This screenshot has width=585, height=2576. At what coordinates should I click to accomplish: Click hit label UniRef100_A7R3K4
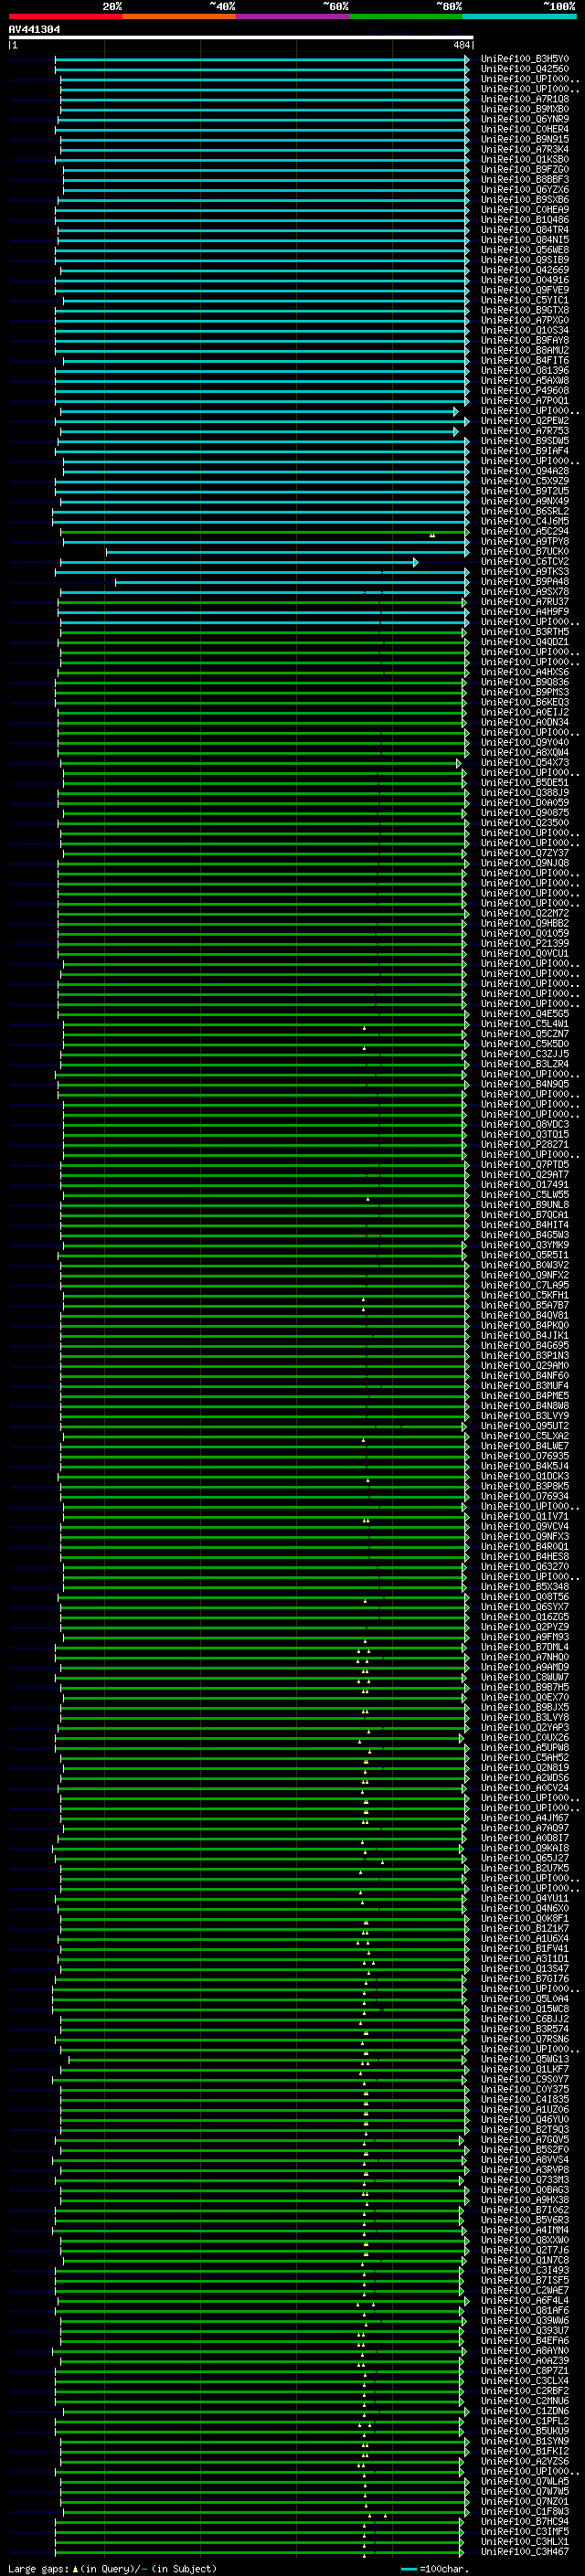click(524, 149)
